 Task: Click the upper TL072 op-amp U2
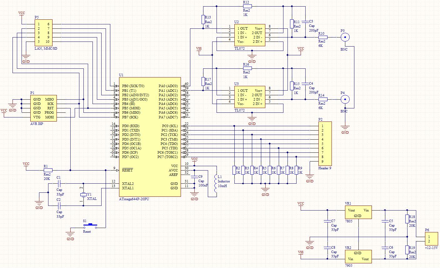(249, 35)
